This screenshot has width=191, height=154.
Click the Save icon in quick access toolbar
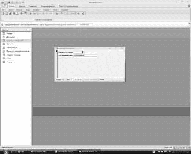pos(9,2)
